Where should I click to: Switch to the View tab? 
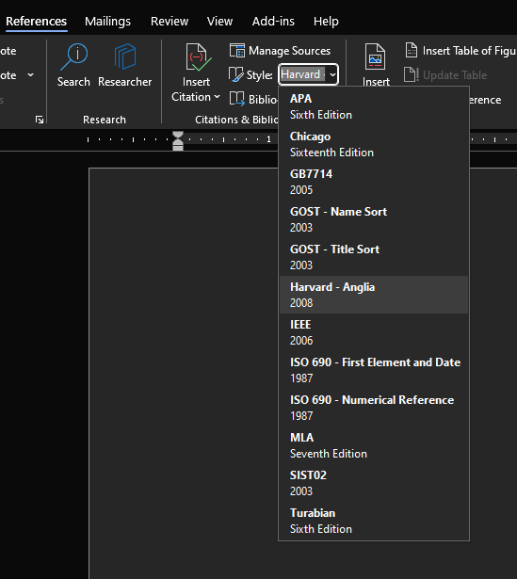coord(219,22)
